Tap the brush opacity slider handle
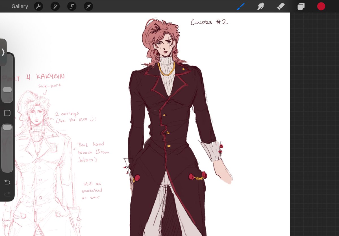This screenshot has width=339, height=236. [7, 127]
